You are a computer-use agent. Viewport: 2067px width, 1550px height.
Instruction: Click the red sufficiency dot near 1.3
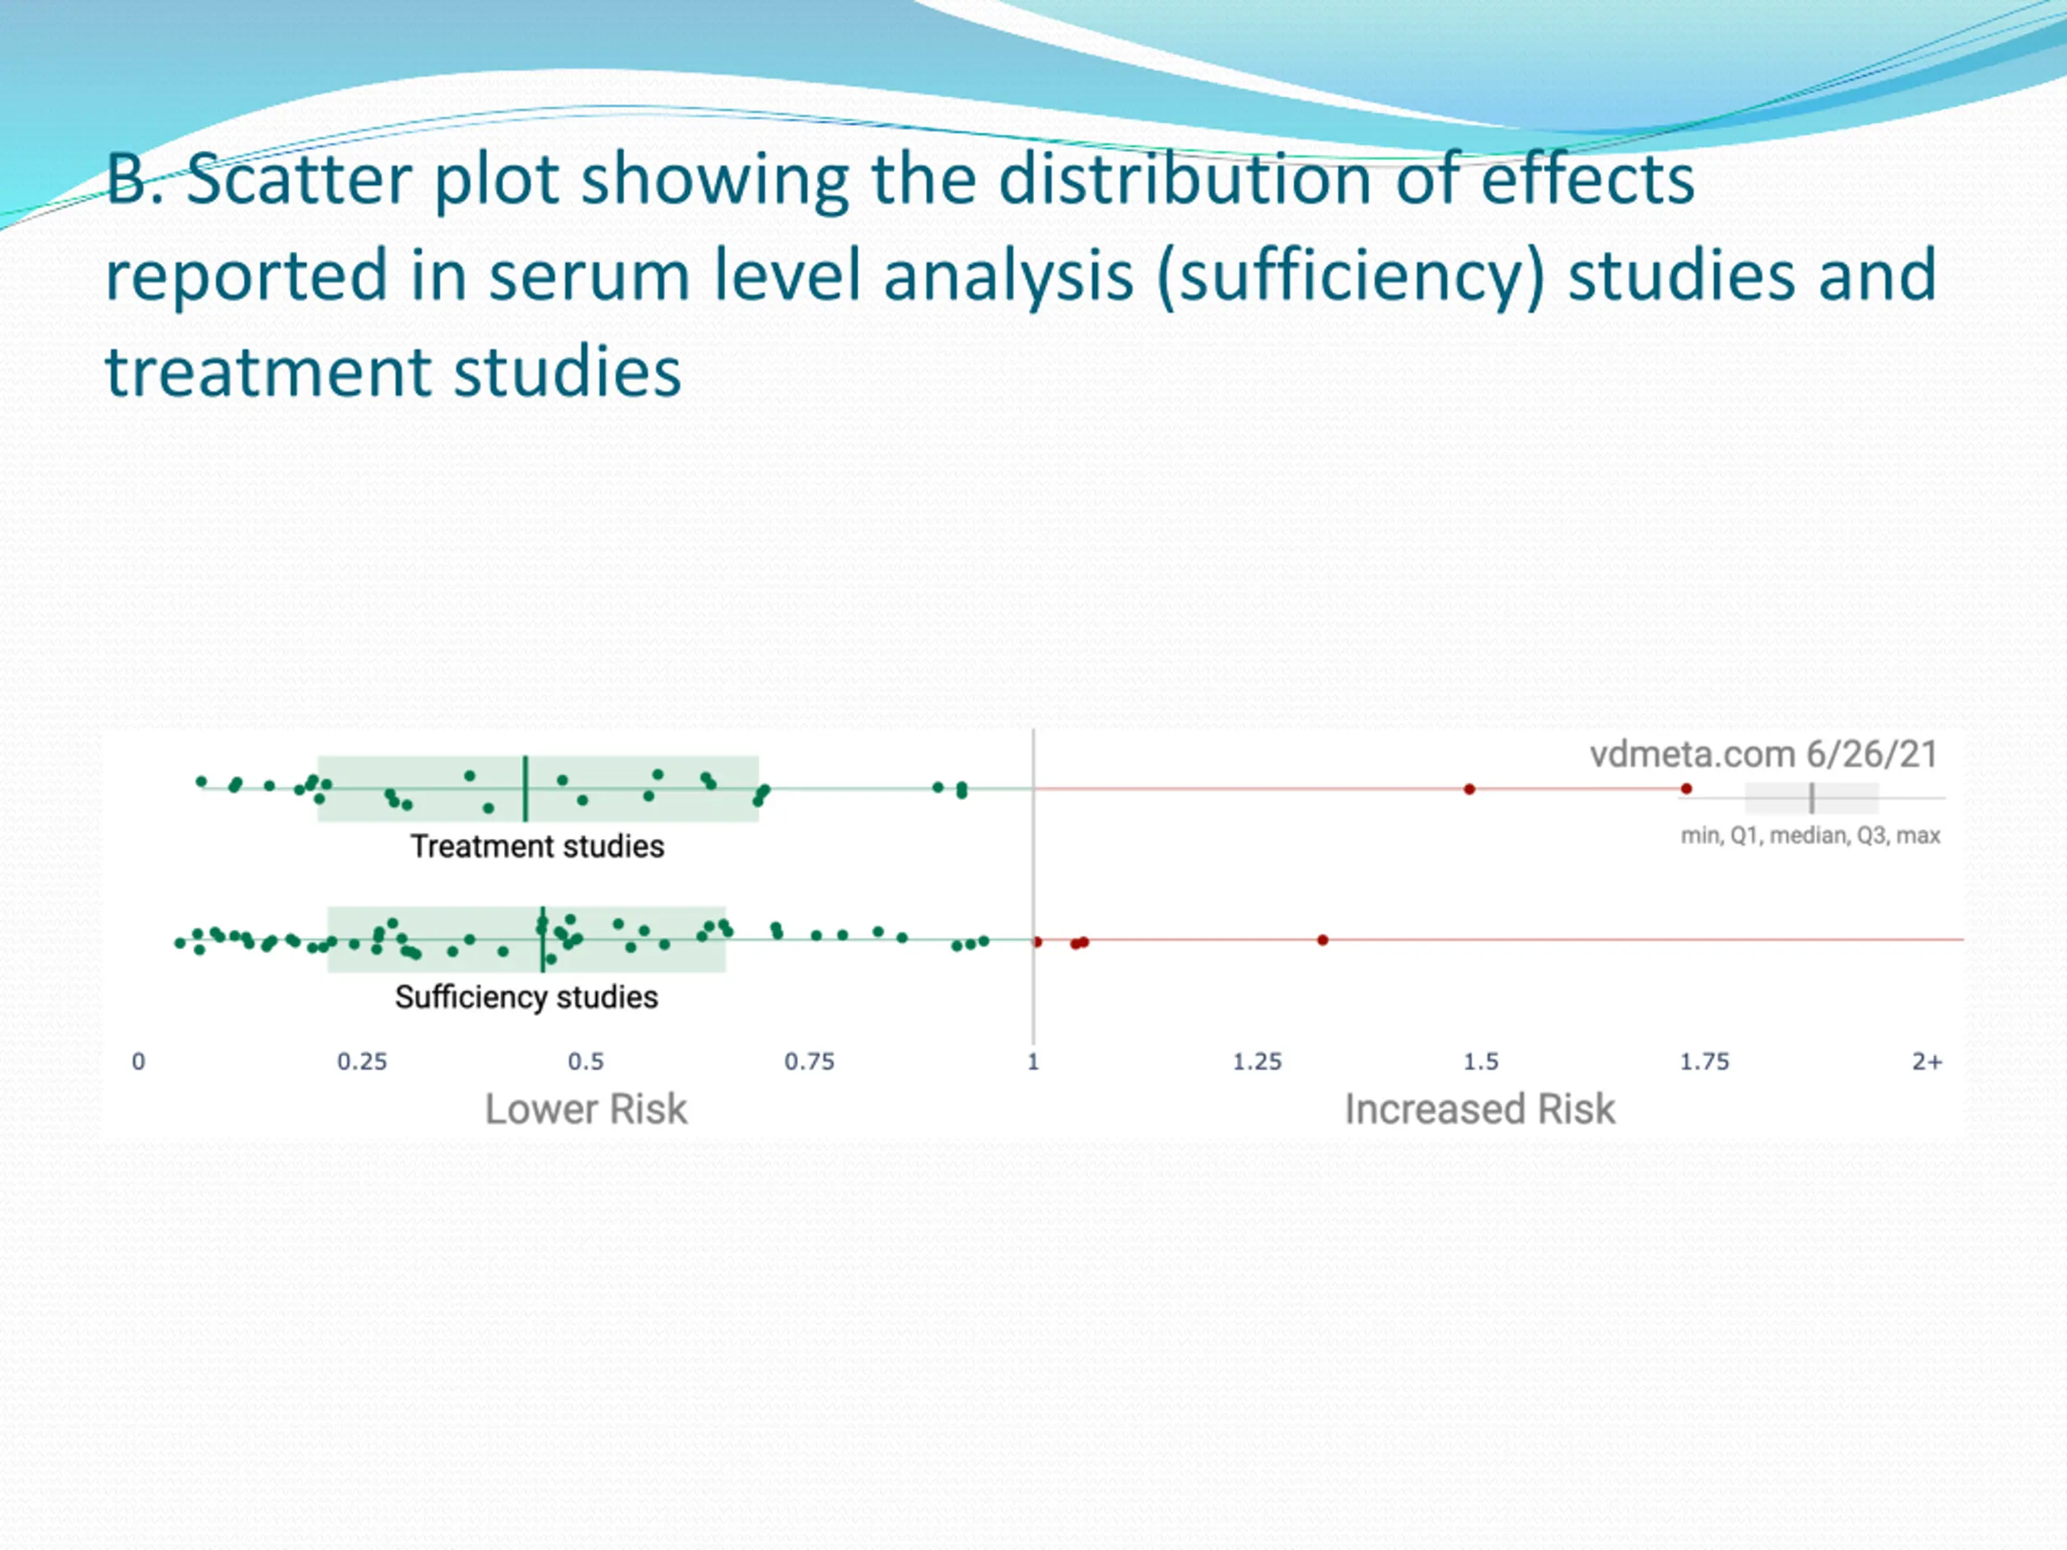click(x=1323, y=940)
